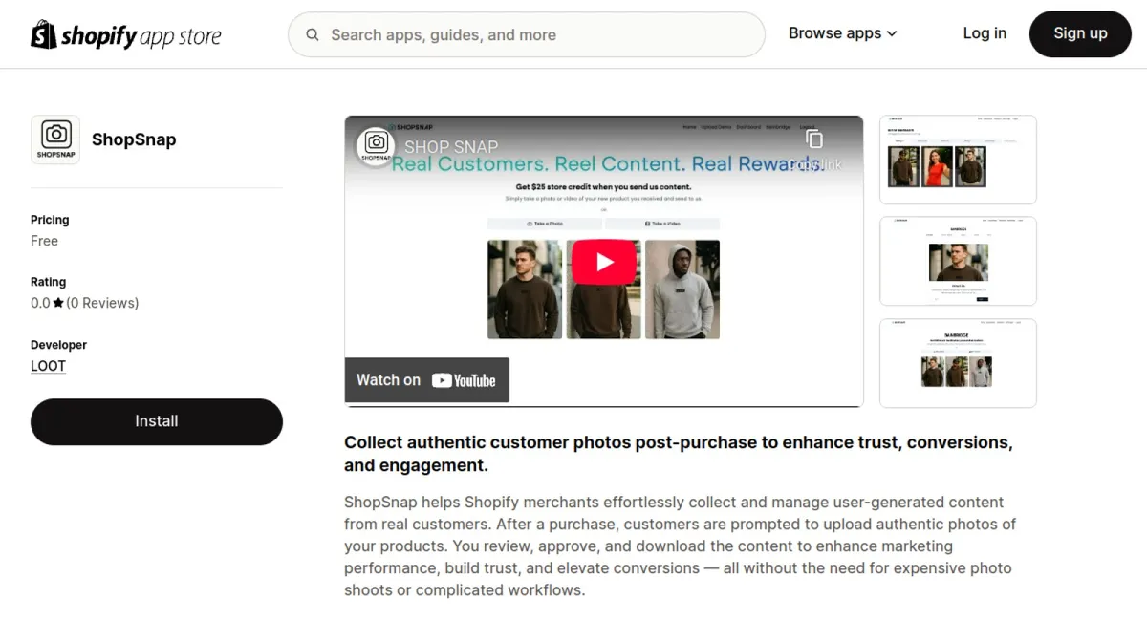Focus the search apps input field

(x=527, y=35)
